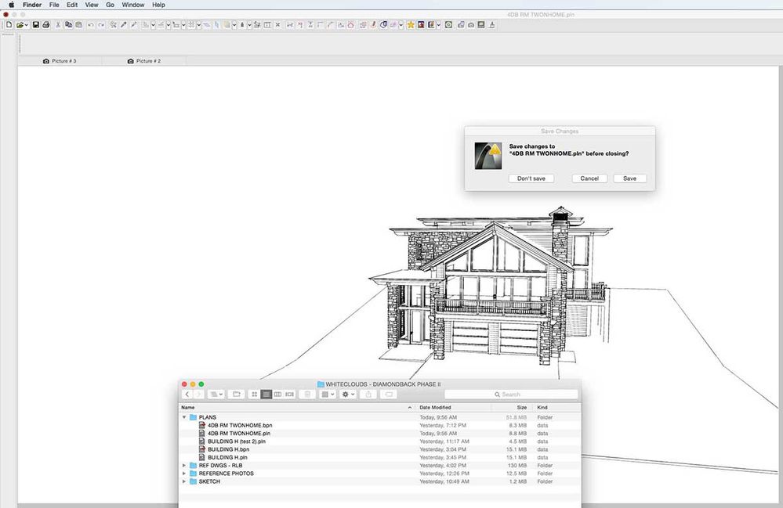Click the Cut scissors icon
Screen dimensions: 783x508
pyautogui.click(x=59, y=25)
